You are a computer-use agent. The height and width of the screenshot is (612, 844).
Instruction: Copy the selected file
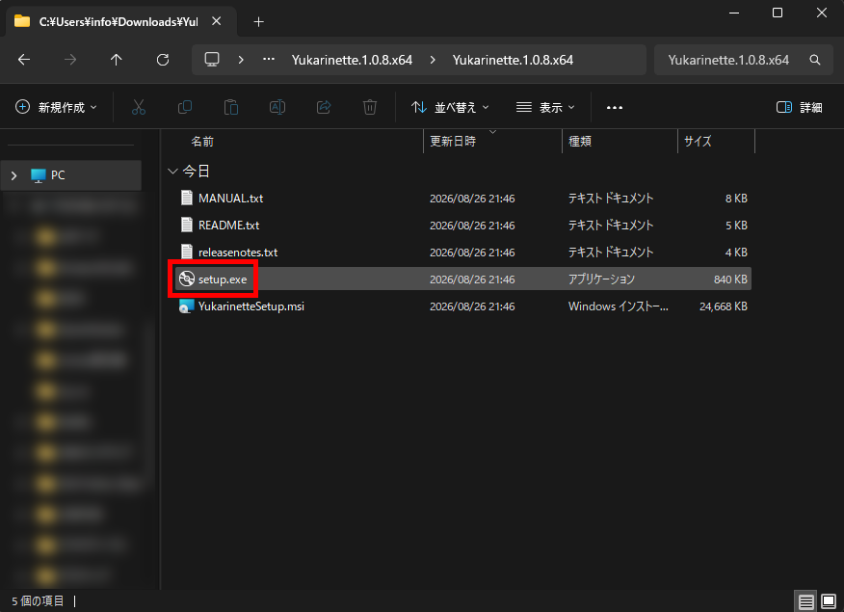click(185, 107)
